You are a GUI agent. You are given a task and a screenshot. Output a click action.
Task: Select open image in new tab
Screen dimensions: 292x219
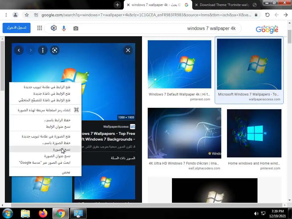coord(45,136)
